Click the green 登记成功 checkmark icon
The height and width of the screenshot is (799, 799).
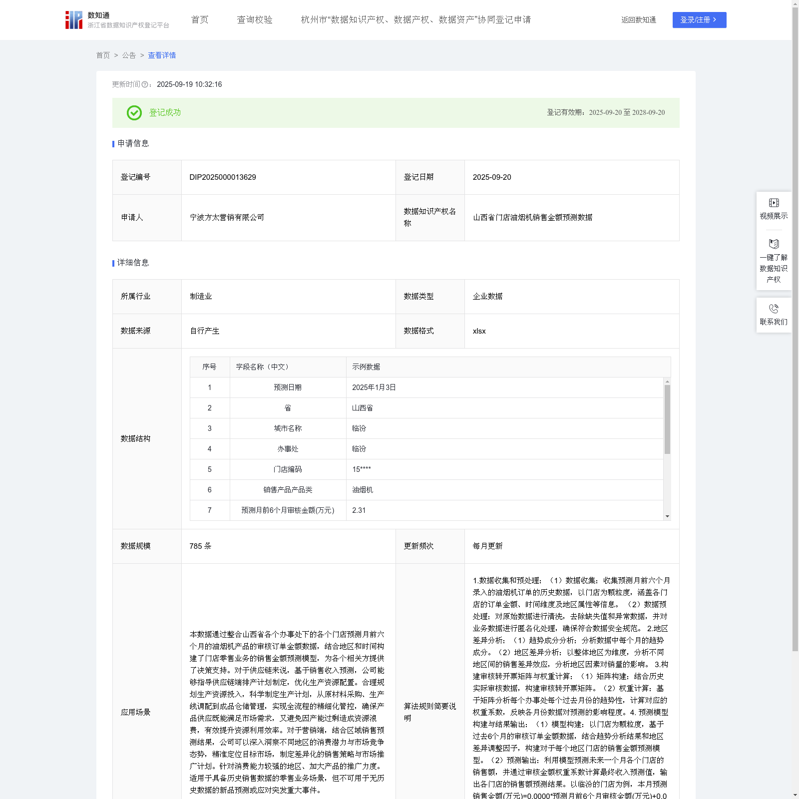pos(134,113)
